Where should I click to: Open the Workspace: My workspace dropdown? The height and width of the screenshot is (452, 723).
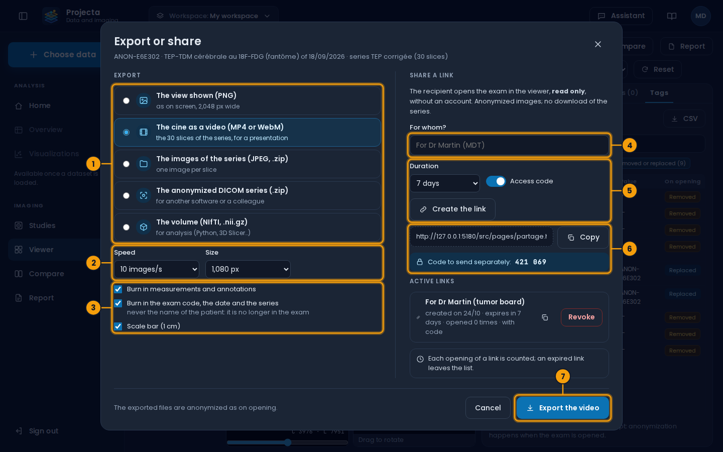click(213, 16)
